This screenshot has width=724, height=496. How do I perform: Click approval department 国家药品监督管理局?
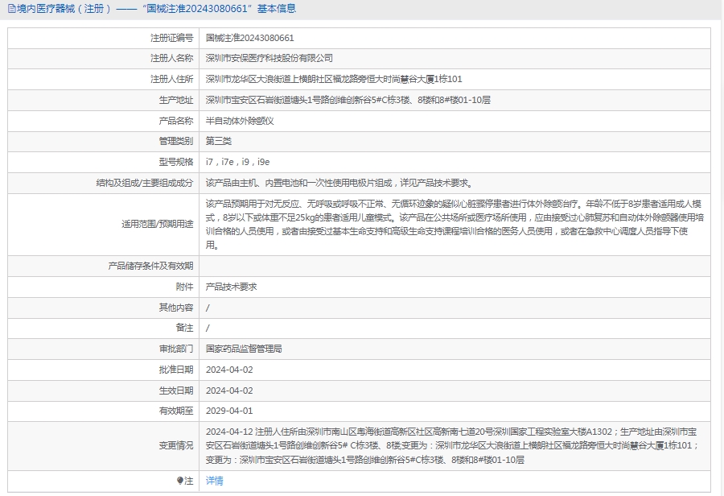pyautogui.click(x=244, y=349)
